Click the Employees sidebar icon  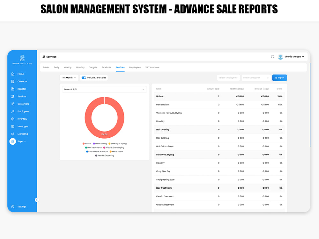click(x=13, y=112)
